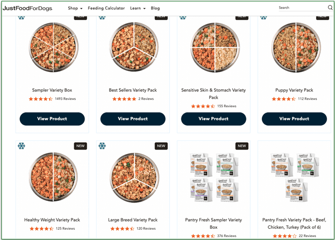Click View Product under Sampler Variety Box
Image resolution: width=335 pixels, height=240 pixels.
coord(52,119)
